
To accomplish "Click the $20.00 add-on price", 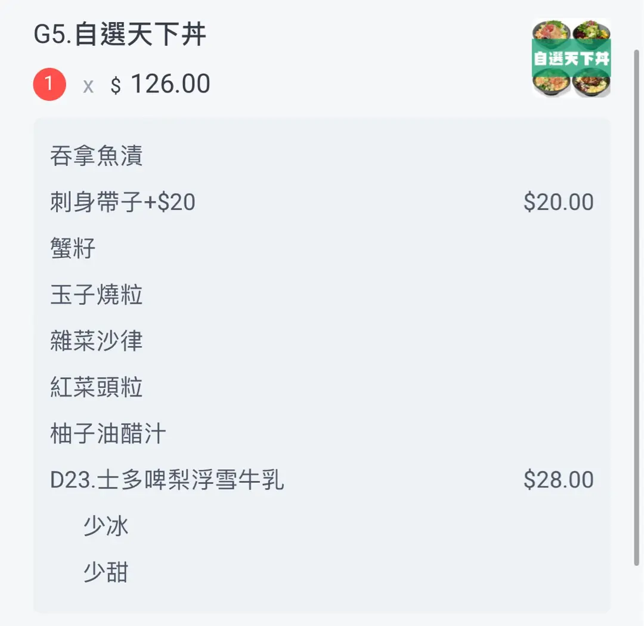I will (x=558, y=203).
